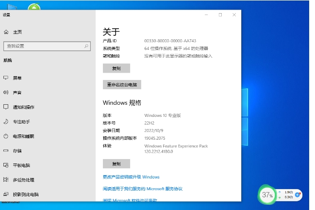315x210 pixels.
Task: Click blue plus icon on network speed widget
Action: coord(298,194)
